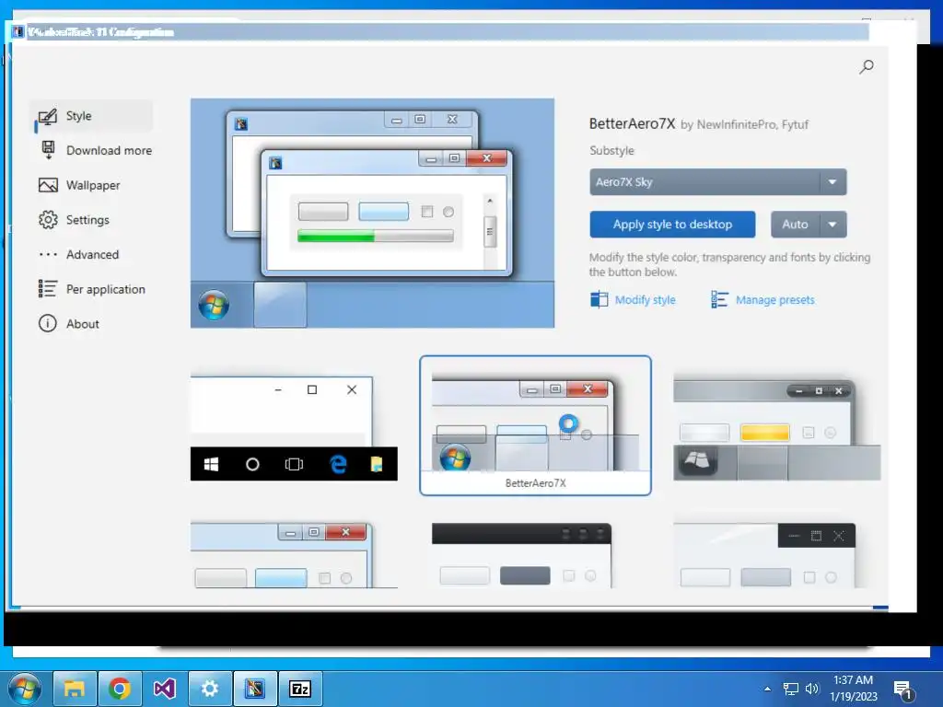Click the Advanced three-dots icon

click(x=48, y=255)
